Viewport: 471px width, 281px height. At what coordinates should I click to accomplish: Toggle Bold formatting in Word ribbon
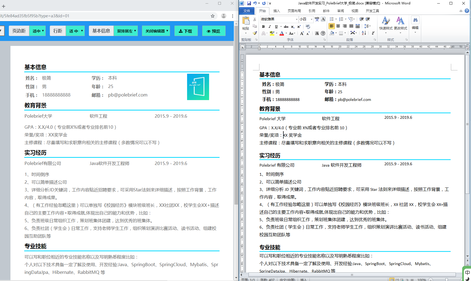tap(263, 27)
